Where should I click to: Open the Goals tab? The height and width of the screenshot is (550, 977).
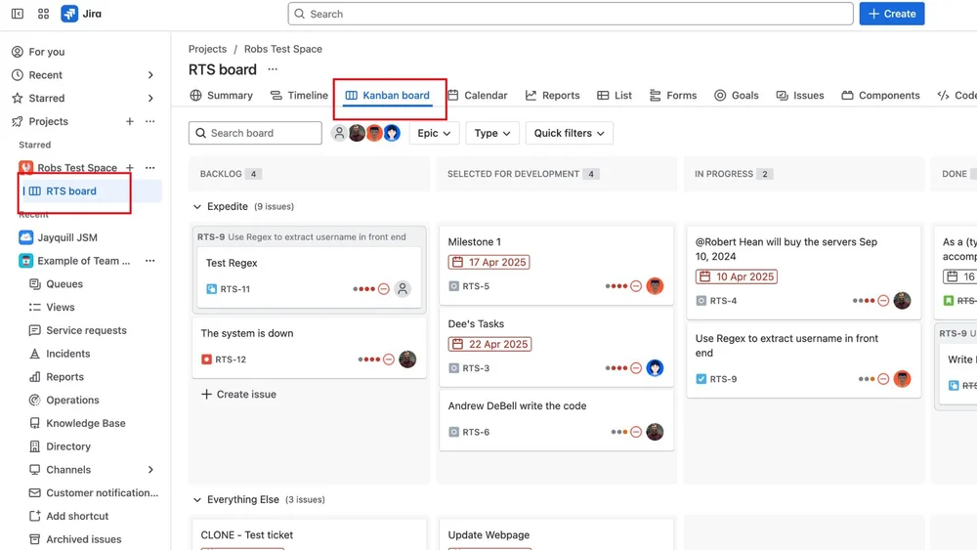coord(737,96)
